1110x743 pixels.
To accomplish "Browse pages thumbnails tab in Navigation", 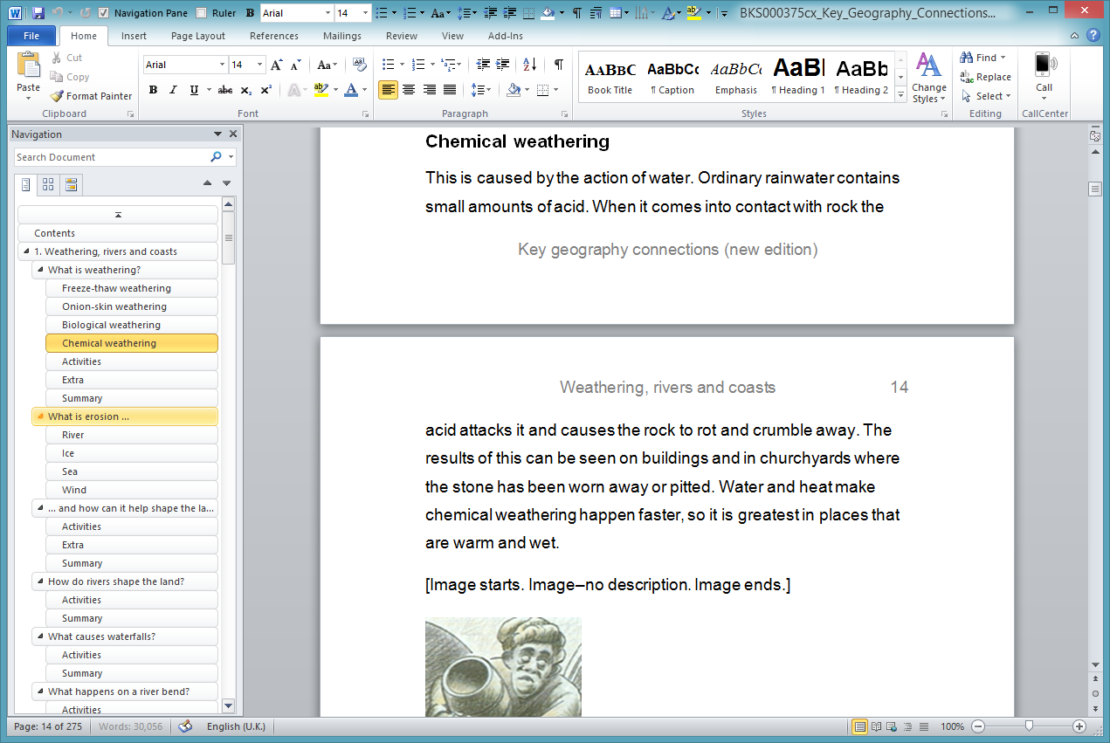I will [48, 184].
